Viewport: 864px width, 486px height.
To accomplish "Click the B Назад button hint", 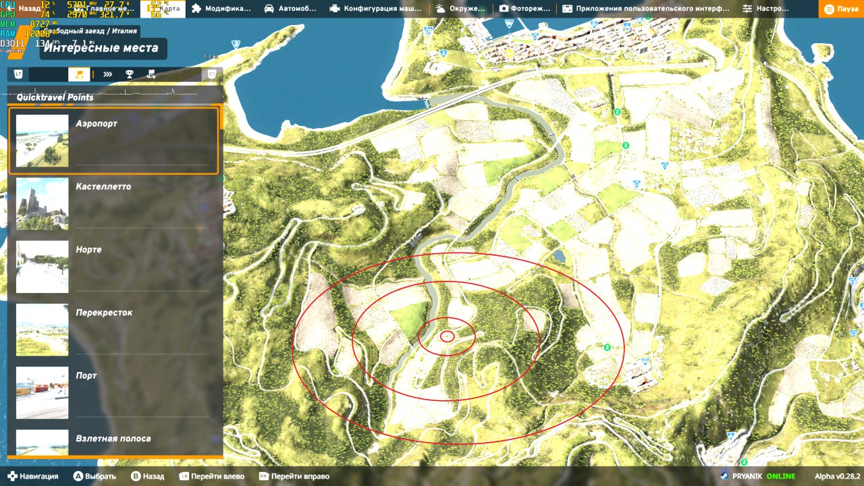I will point(147,476).
